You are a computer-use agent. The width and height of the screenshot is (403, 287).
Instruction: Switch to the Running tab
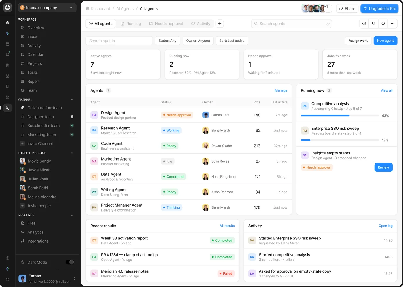pyautogui.click(x=131, y=24)
